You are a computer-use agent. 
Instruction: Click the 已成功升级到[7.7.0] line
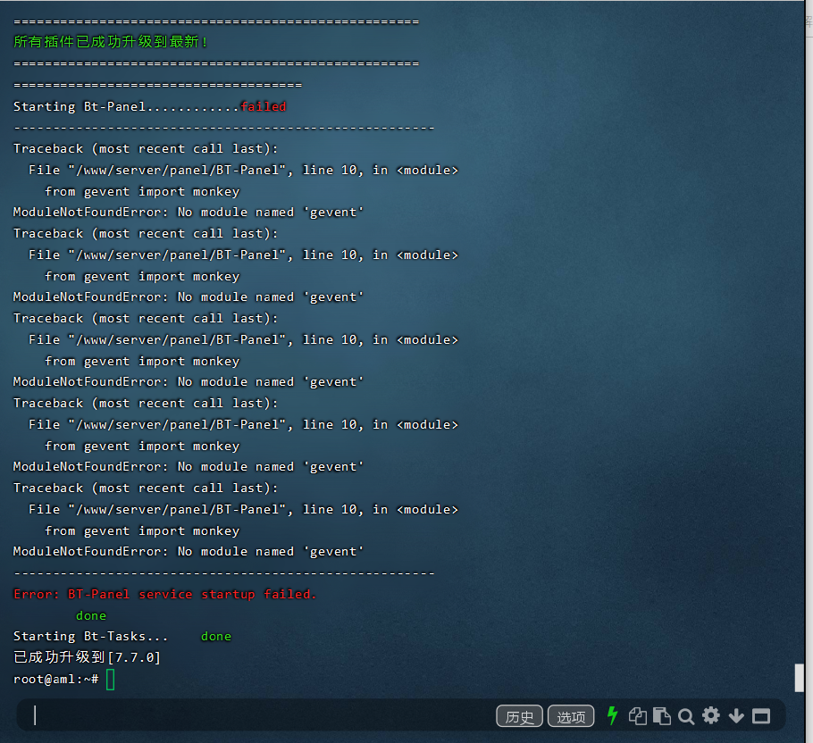pos(88,657)
